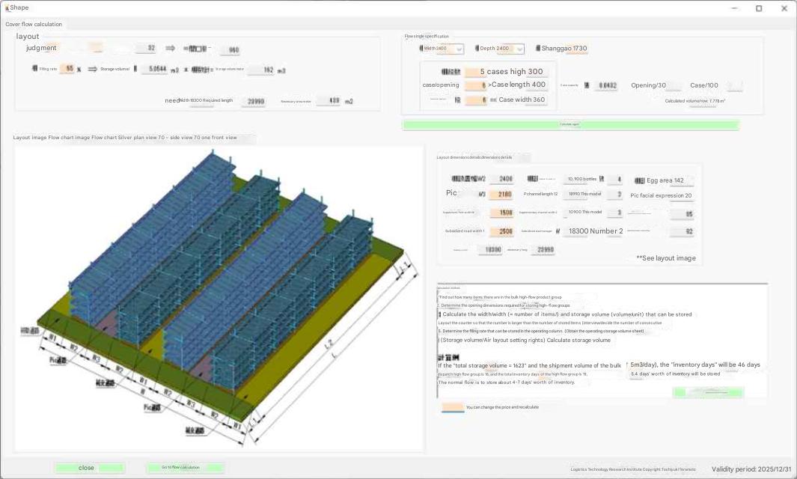Viewport: 797px width, 479px height.
Task: Click the close button at bottom left
Action: 89,468
